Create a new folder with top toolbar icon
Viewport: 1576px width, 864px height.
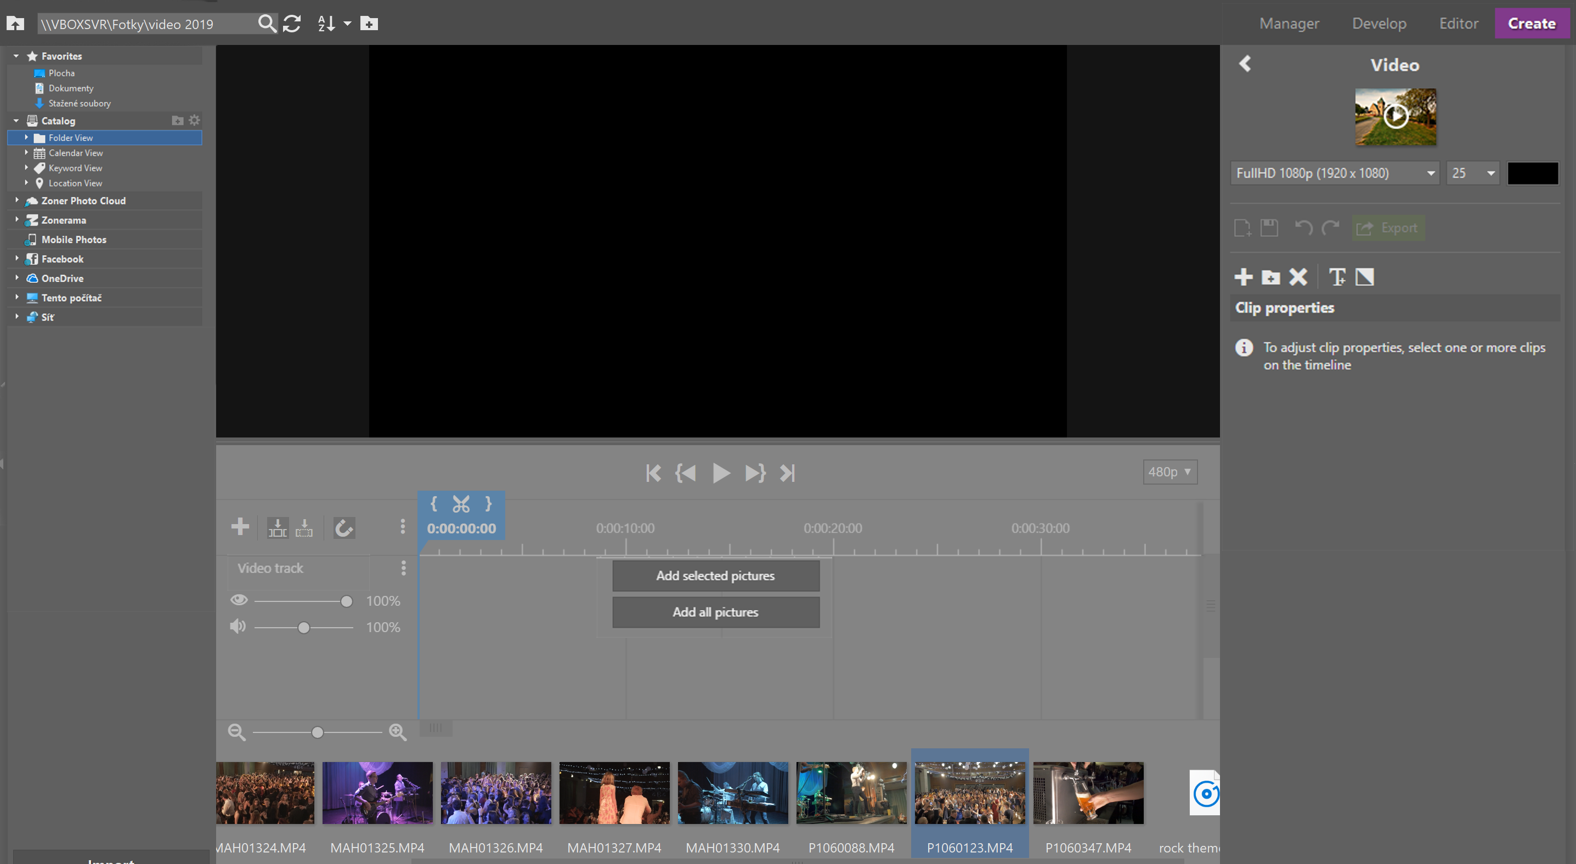[x=369, y=23]
